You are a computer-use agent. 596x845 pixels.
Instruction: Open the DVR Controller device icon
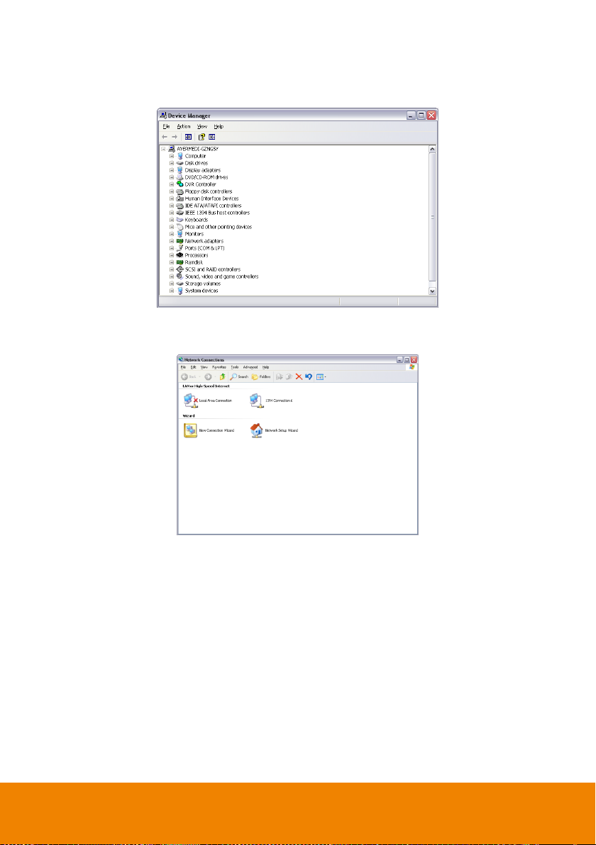click(x=180, y=184)
